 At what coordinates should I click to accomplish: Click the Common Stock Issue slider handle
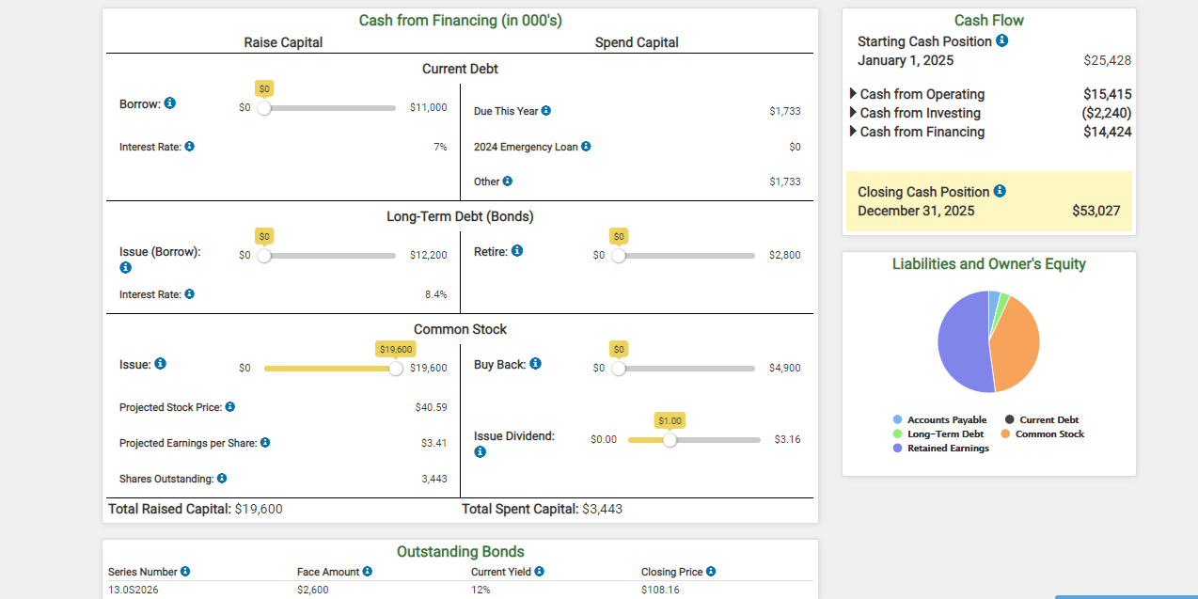(x=396, y=368)
